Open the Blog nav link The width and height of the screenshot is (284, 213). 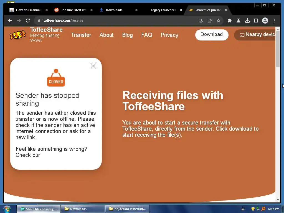coord(127,35)
